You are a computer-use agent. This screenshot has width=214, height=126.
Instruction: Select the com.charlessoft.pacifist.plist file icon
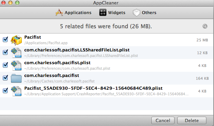pyautogui.click(x=16, y=66)
